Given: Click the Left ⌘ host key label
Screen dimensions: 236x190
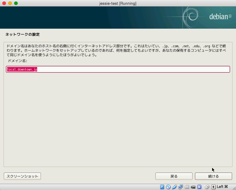Looking at the screenshot, I should (222, 187).
